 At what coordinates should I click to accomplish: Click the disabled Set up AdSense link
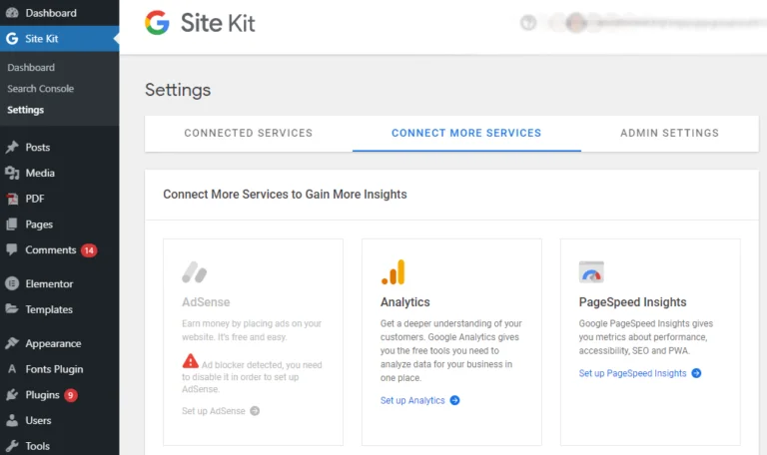(x=214, y=411)
